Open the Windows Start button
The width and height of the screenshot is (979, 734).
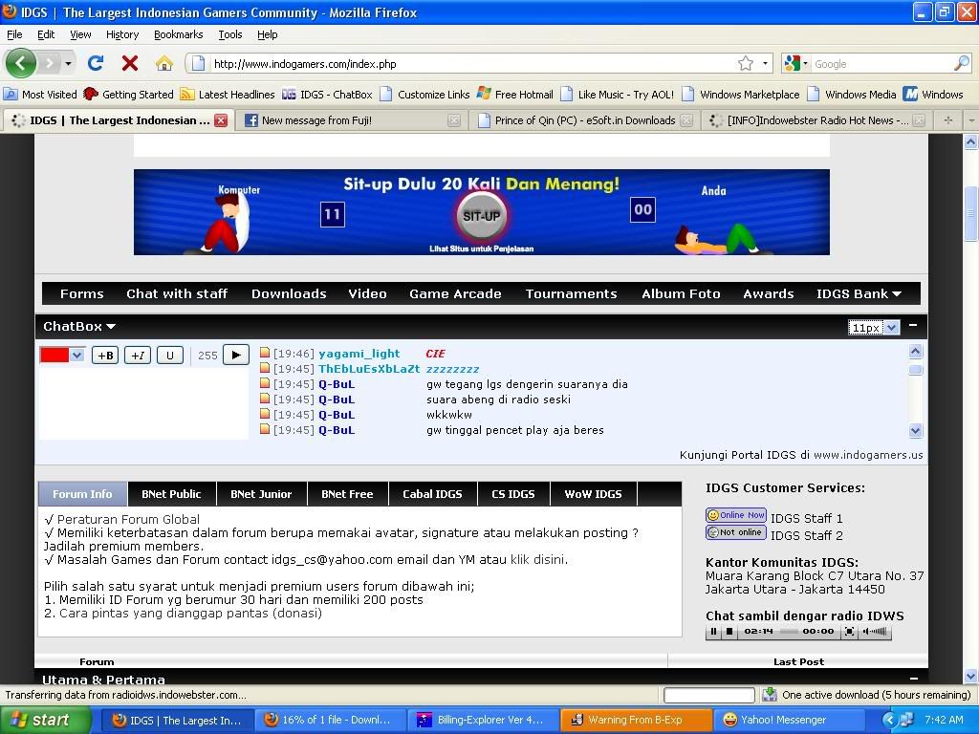[x=45, y=720]
